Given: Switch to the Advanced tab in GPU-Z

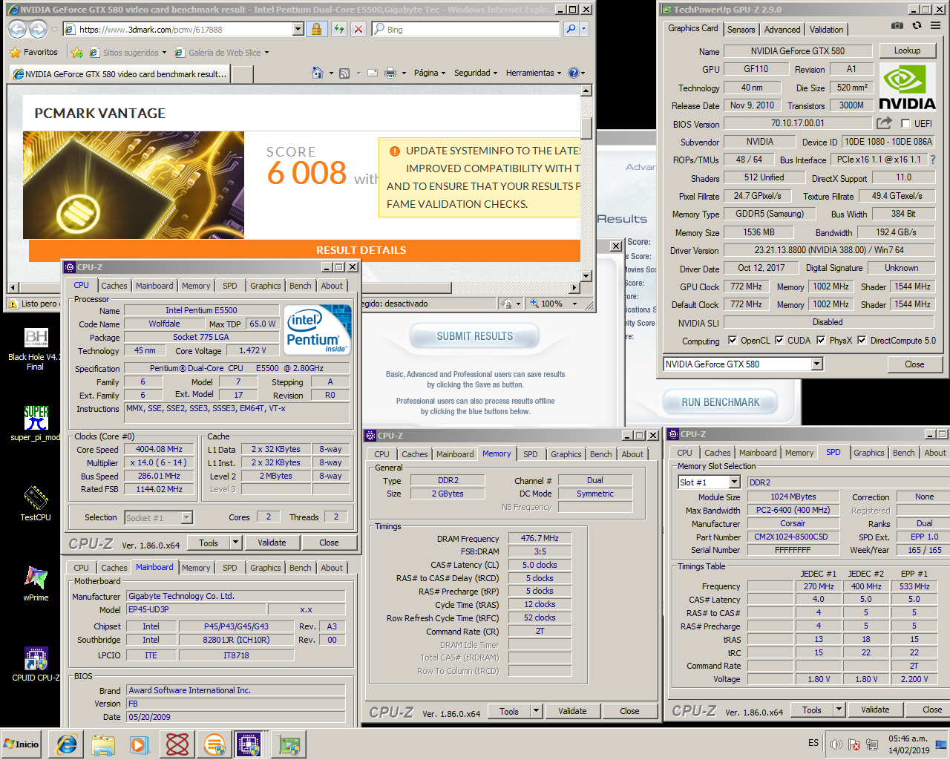Looking at the screenshot, I should [782, 30].
